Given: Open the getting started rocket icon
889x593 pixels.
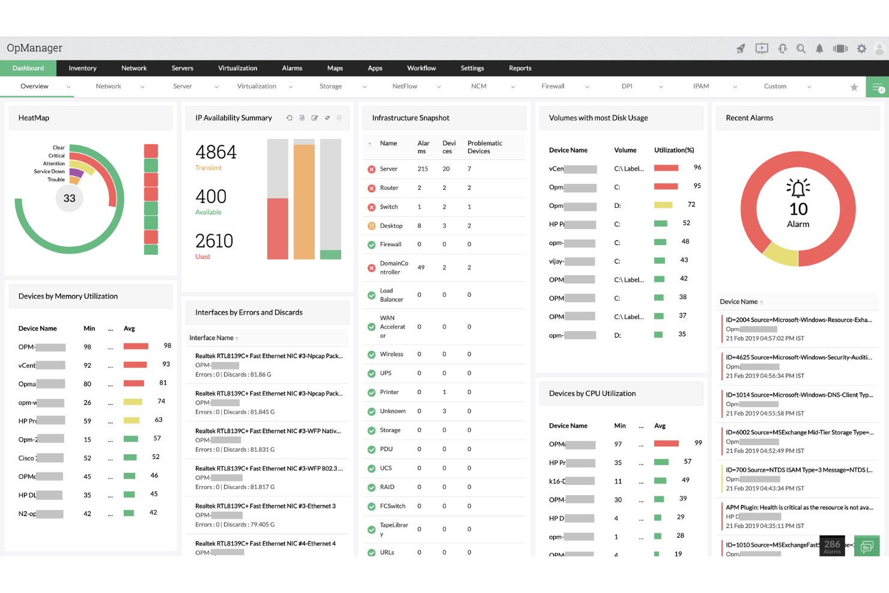Looking at the screenshot, I should (x=740, y=48).
